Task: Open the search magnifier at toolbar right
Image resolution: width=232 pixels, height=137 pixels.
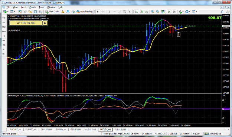Action: click(x=222, y=11)
